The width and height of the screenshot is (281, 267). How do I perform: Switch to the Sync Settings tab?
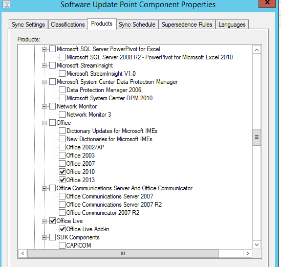click(28, 25)
